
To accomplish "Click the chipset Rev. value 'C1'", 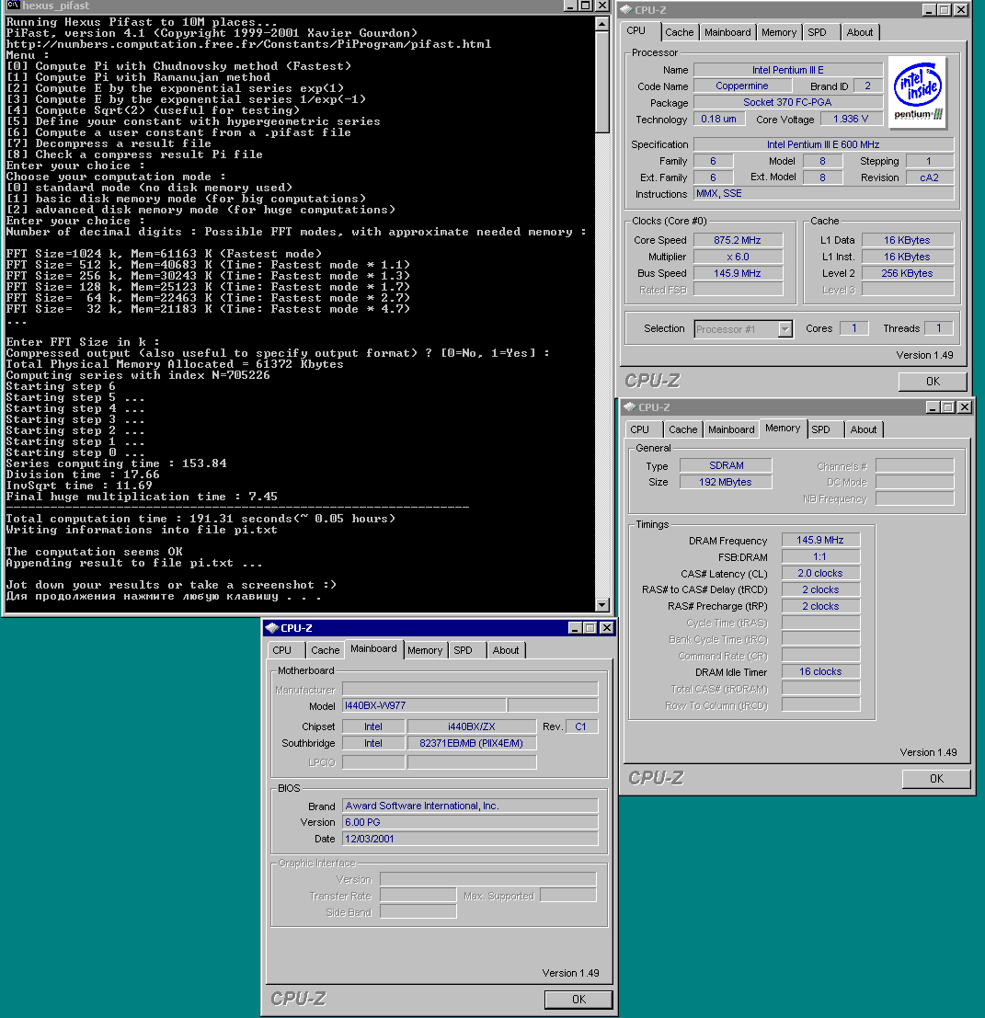I will tap(581, 727).
